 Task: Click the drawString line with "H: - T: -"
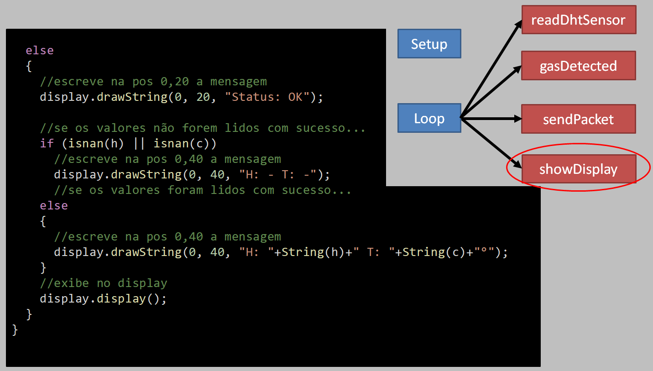coord(192,175)
